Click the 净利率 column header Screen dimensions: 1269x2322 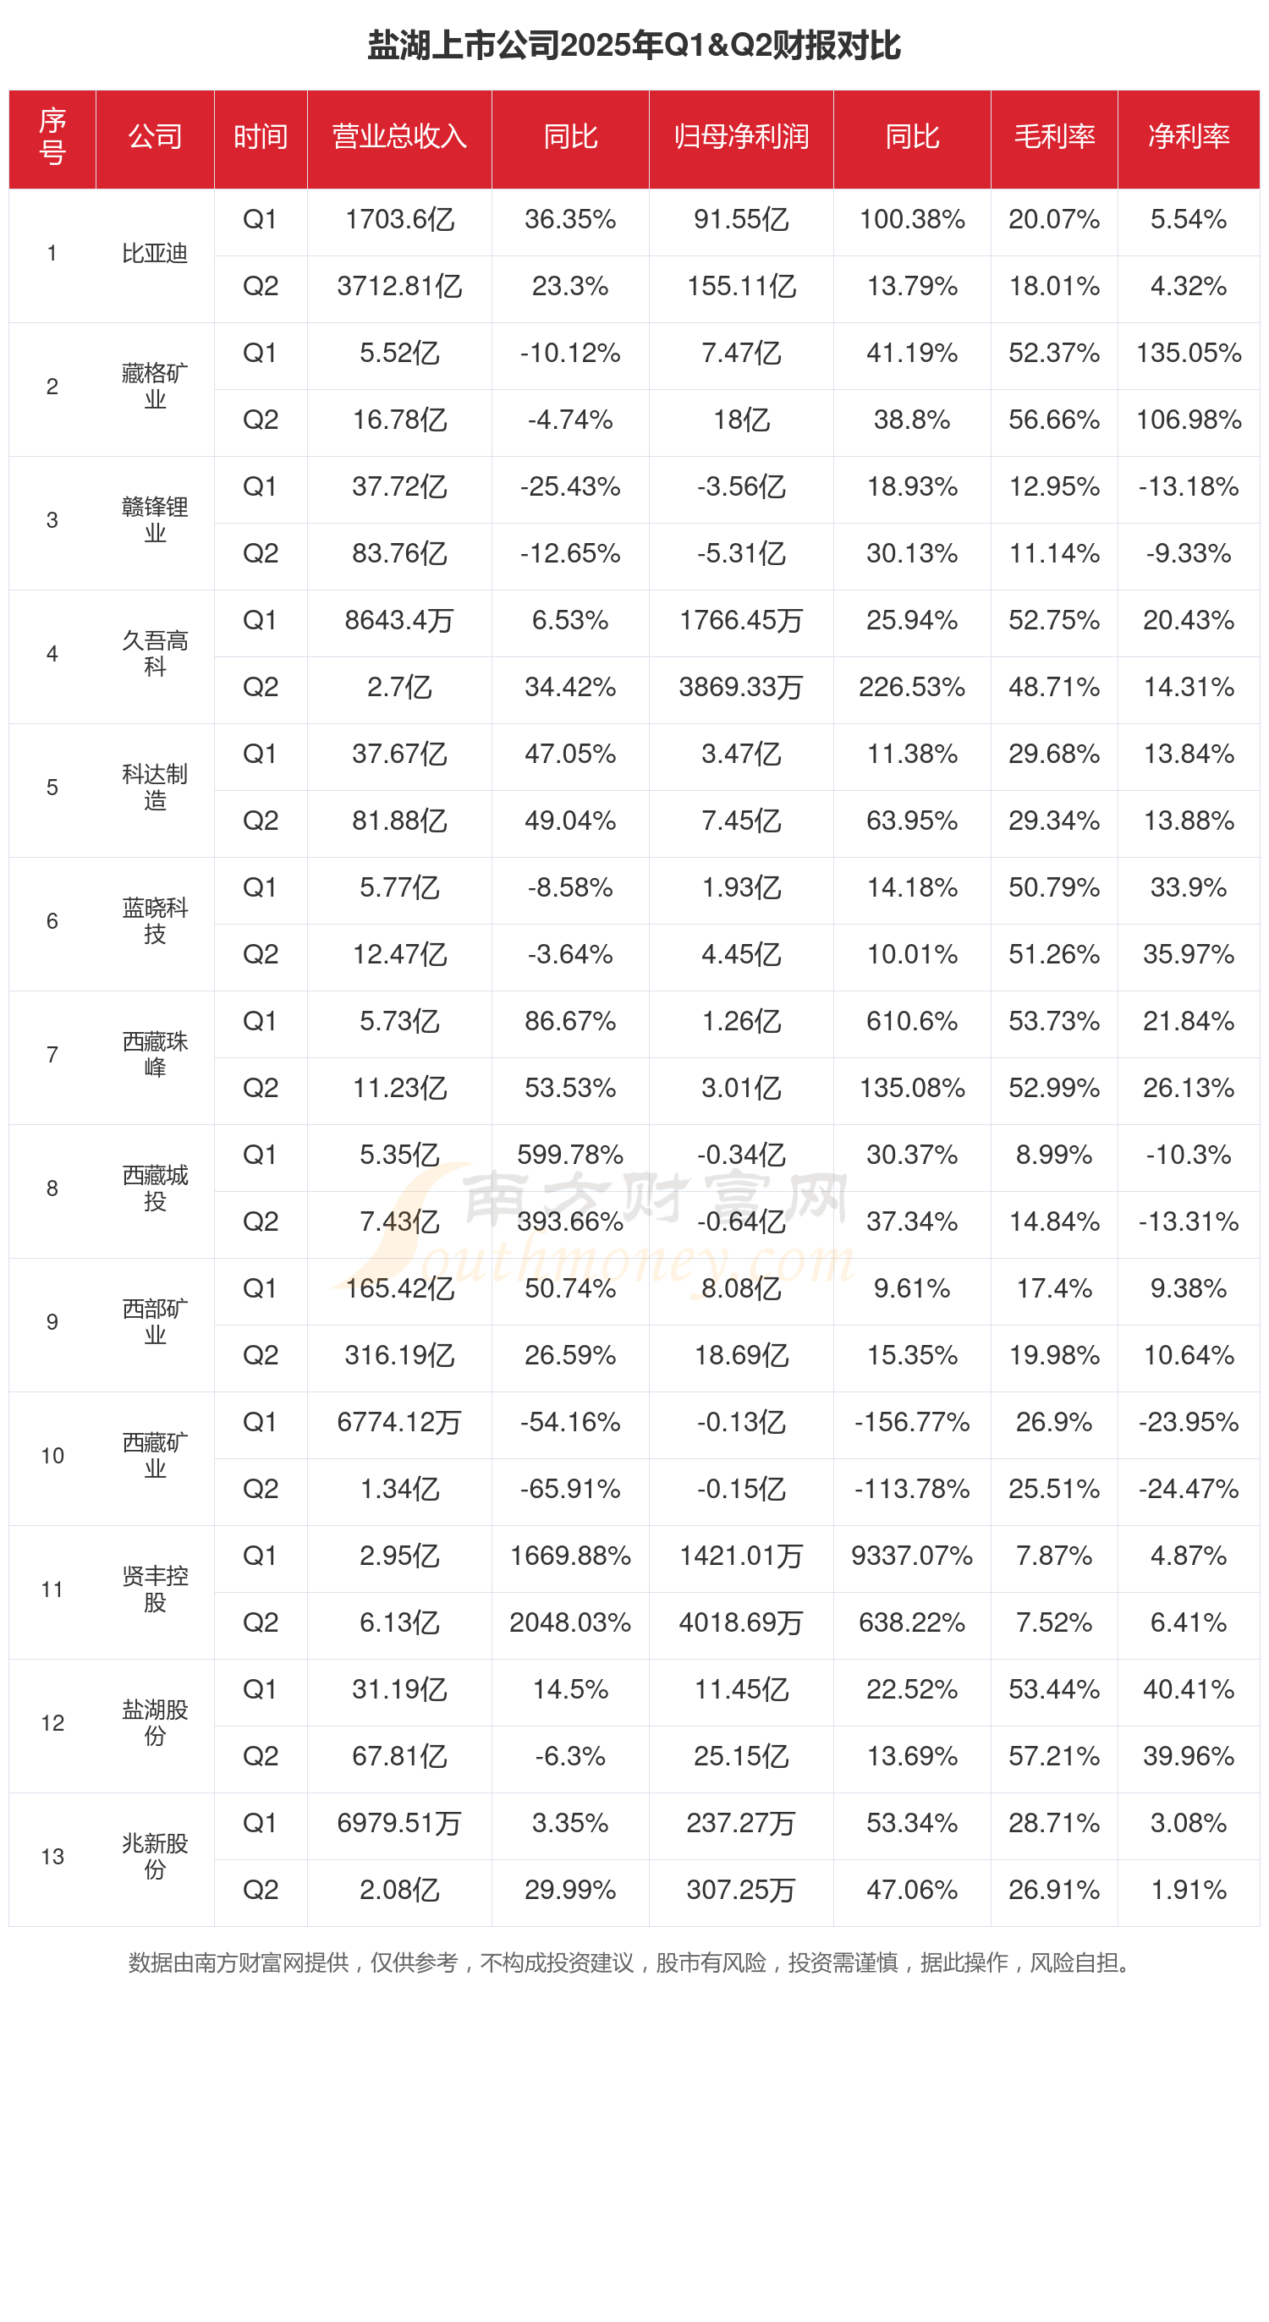tap(1188, 137)
